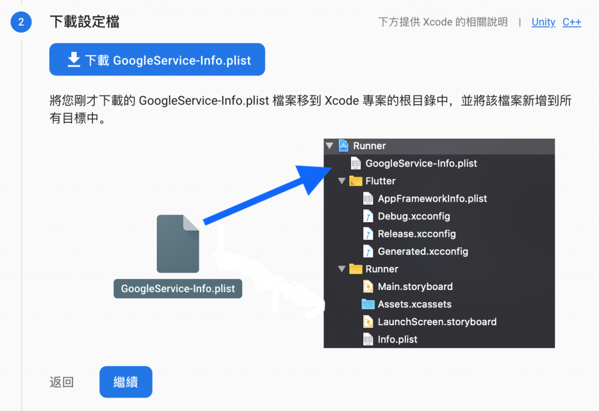
Task: Click the LaunchScreen.storyboard file icon
Action: (368, 322)
